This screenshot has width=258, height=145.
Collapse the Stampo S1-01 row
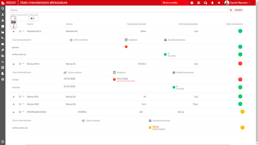[x=14, y=64]
